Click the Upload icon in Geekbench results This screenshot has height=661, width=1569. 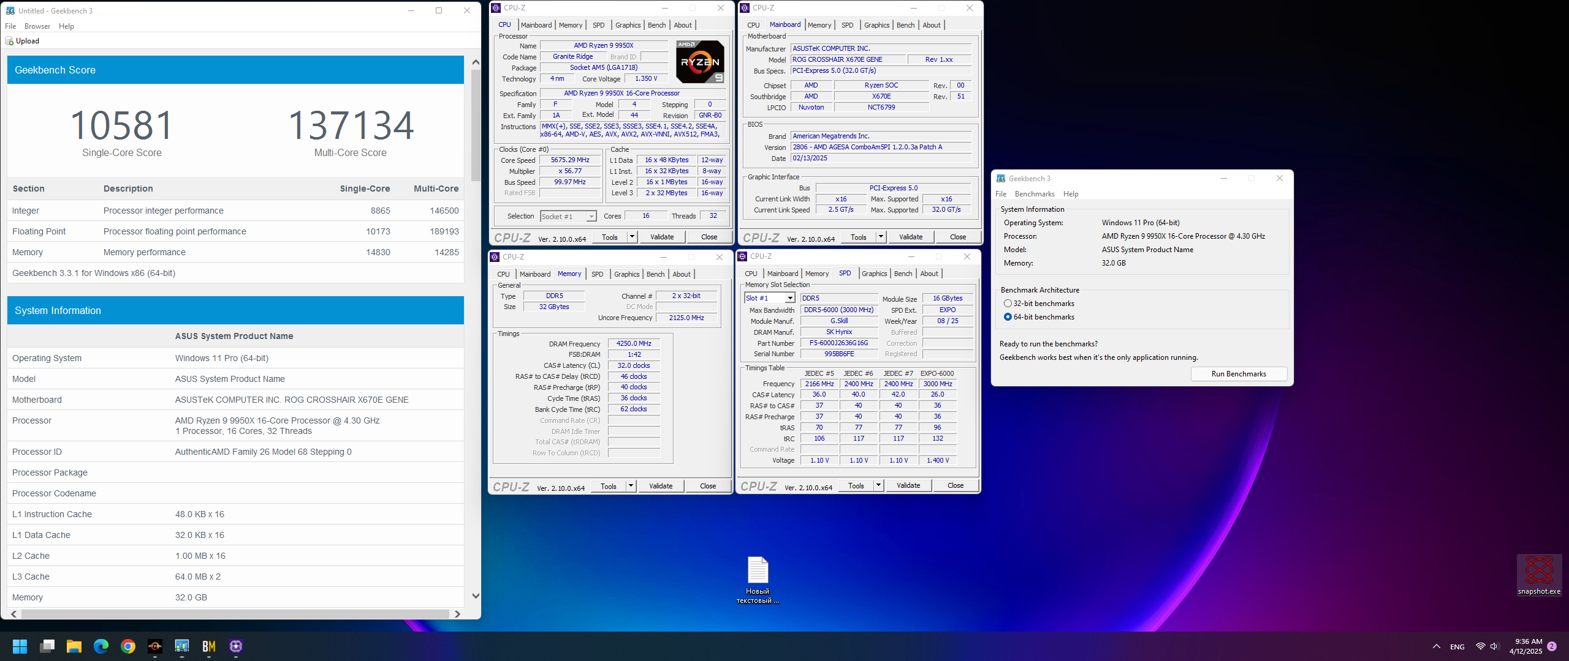pyautogui.click(x=9, y=41)
